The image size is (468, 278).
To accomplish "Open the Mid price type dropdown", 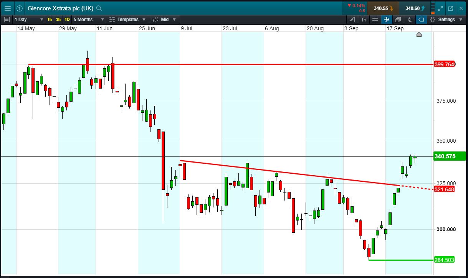I will click(x=165, y=20).
